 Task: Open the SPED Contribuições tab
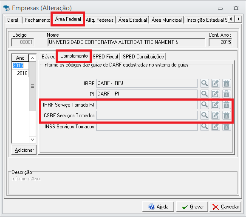(143, 57)
